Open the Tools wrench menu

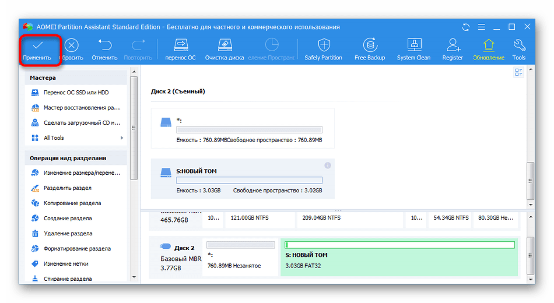coord(518,45)
